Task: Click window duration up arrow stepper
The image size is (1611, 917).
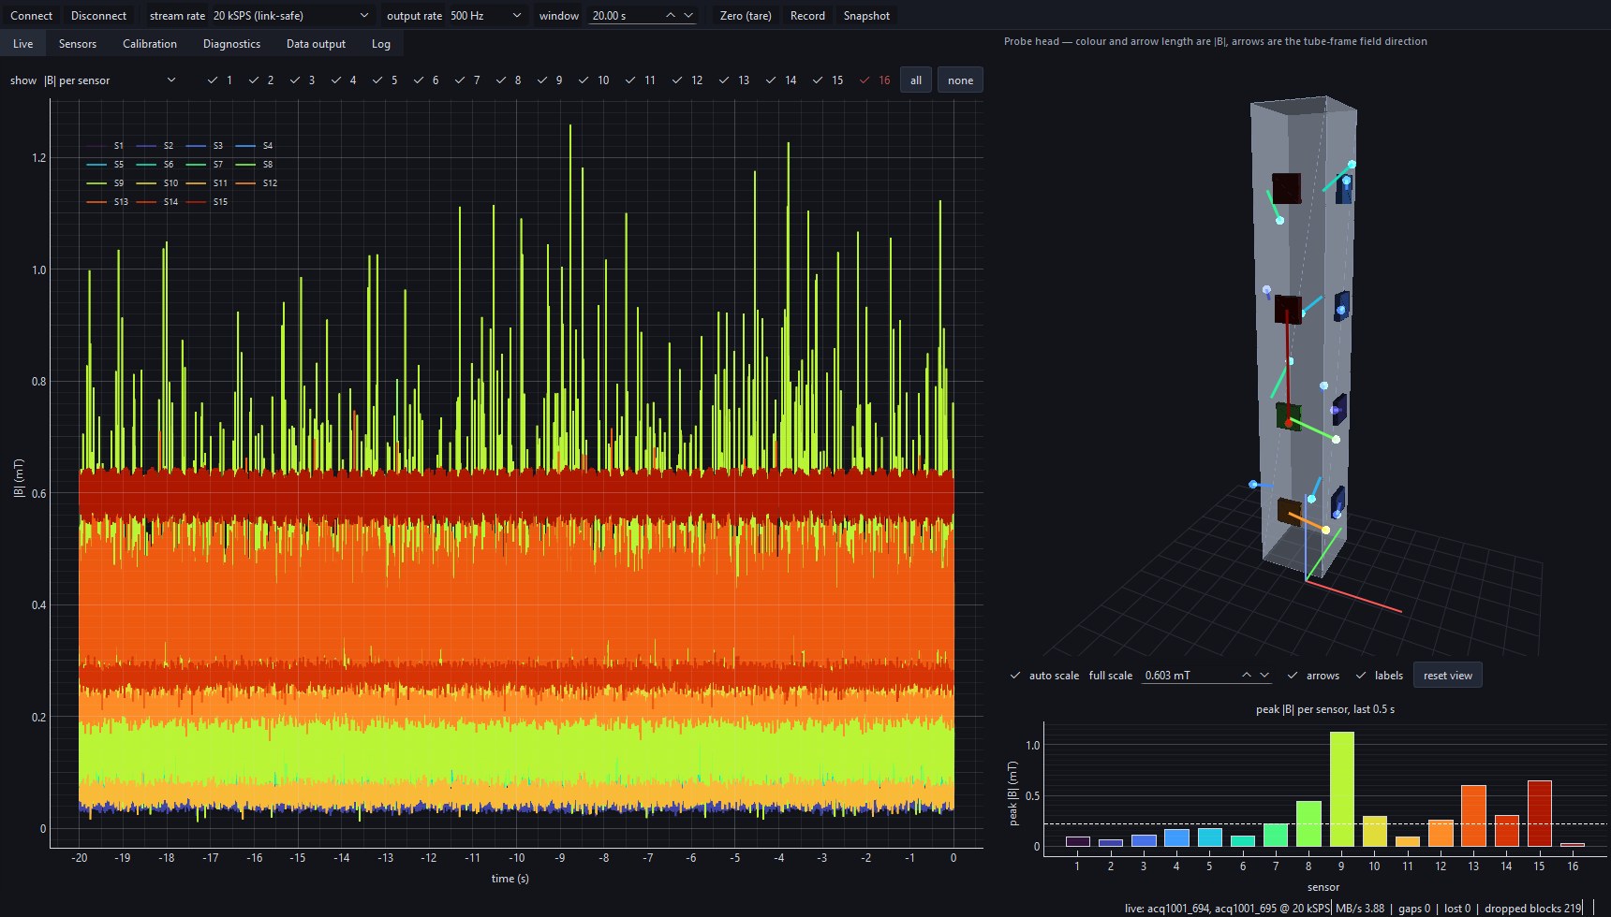Action: tap(671, 16)
